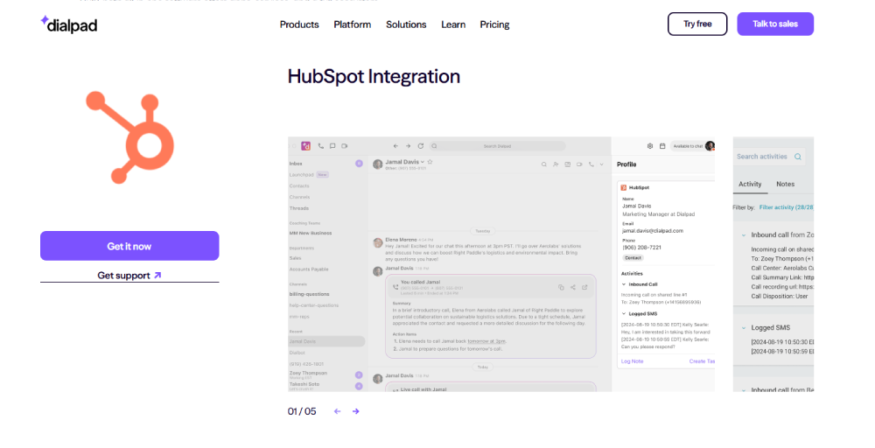Go to the Pricing page
875x448 pixels.
[494, 24]
